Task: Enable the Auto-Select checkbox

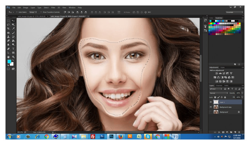Action: pyautogui.click(x=17, y=12)
